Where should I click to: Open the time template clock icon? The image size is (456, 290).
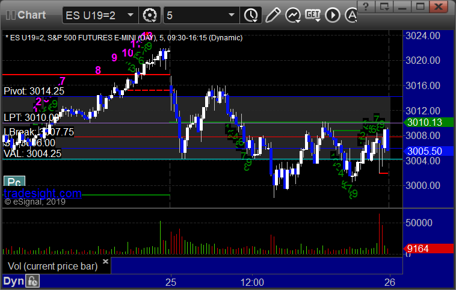(251, 15)
